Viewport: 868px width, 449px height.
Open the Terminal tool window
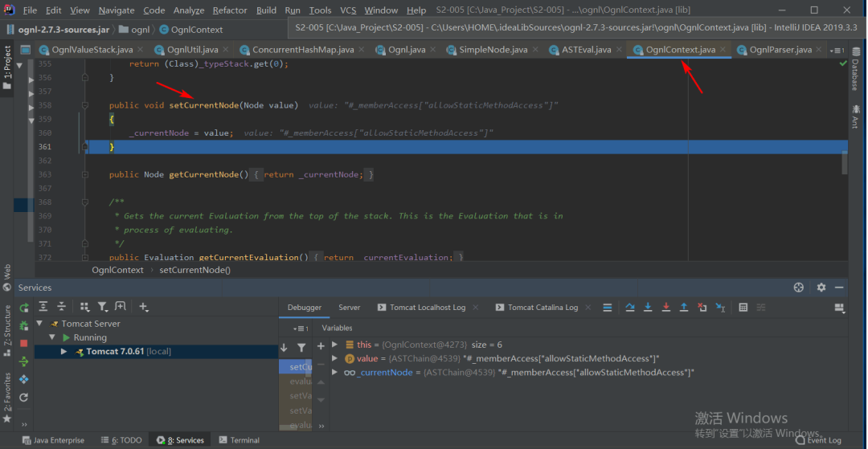[240, 440]
